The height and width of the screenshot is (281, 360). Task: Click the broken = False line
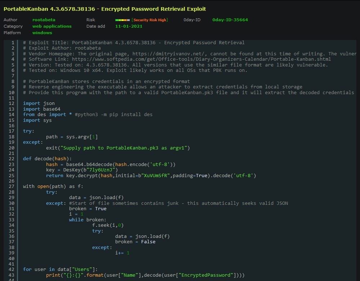point(135,242)
